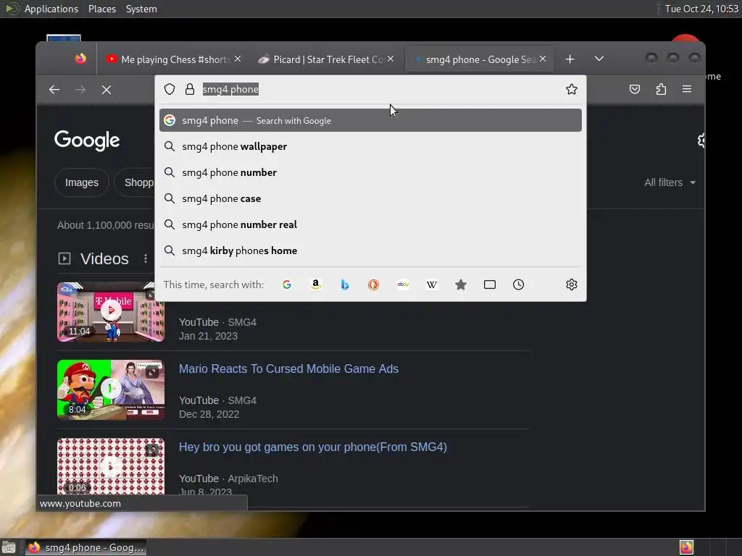The height and width of the screenshot is (556, 742).
Task: Close the Me playing Chess tab
Action: (x=238, y=59)
